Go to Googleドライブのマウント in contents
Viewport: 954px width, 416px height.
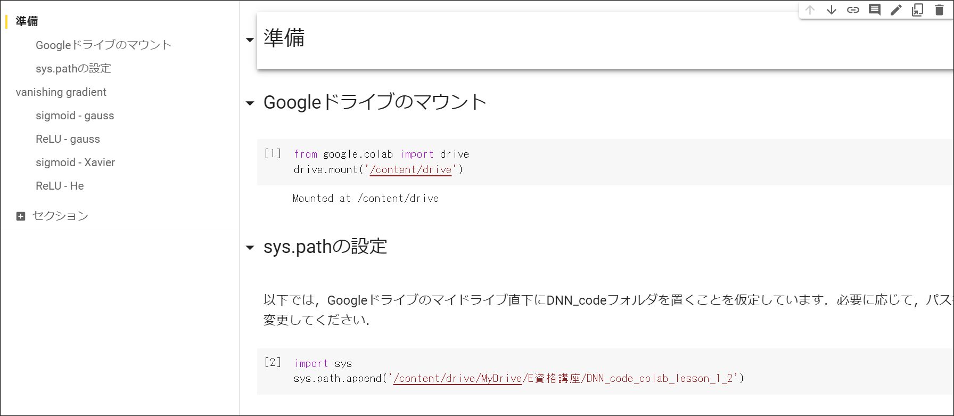[104, 45]
